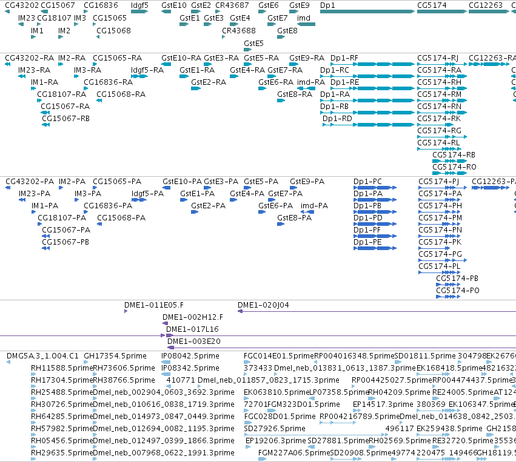Click EST RH05456.5prime

(x=33, y=447)
